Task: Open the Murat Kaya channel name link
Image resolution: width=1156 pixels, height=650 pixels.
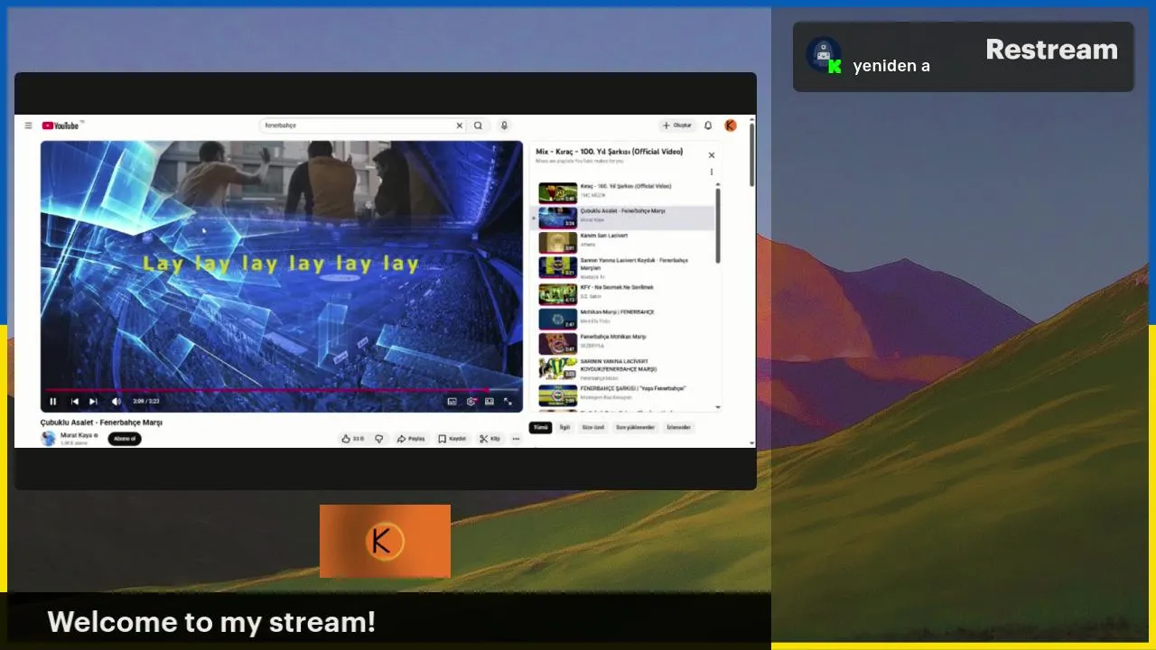Action: [x=77, y=435]
